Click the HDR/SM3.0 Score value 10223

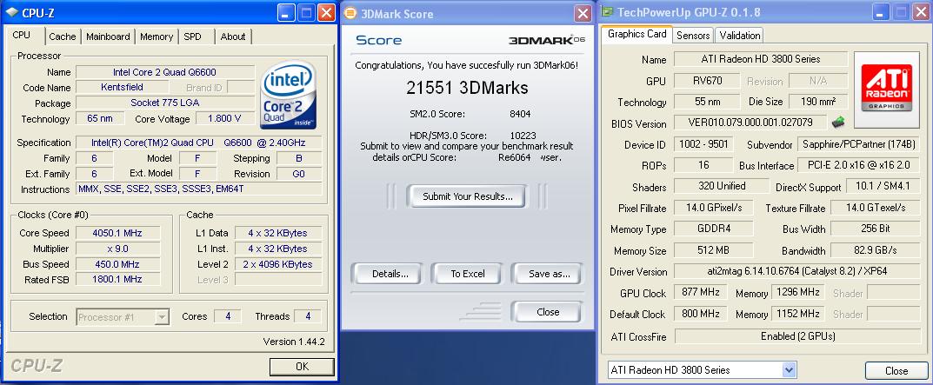pyautogui.click(x=523, y=136)
